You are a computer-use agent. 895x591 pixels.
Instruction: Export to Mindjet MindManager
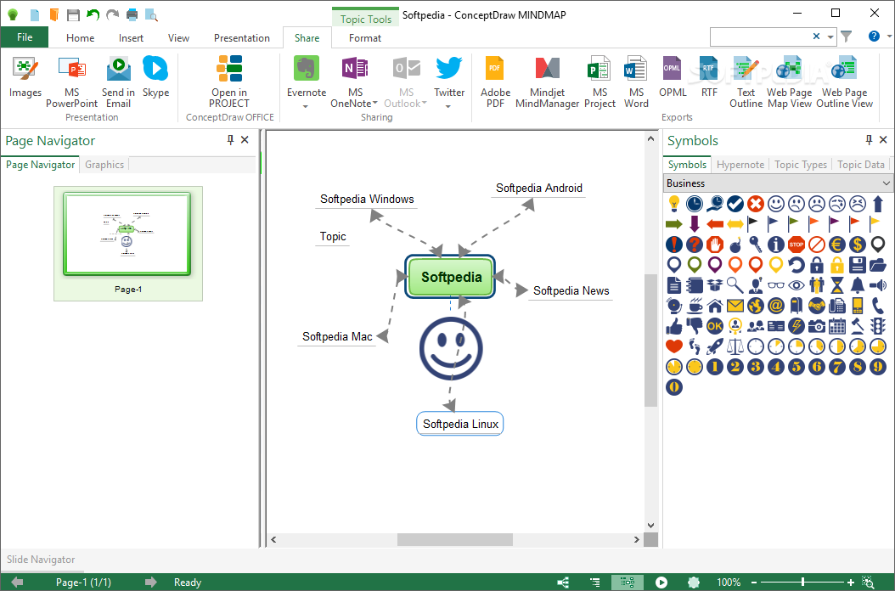[547, 82]
